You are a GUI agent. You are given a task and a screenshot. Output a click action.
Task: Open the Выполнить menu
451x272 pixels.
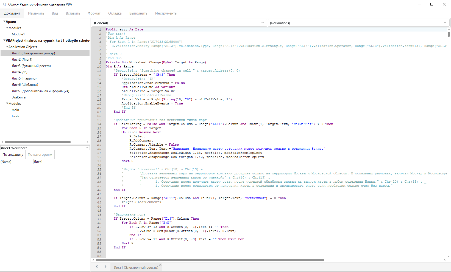pyautogui.click(x=138, y=13)
